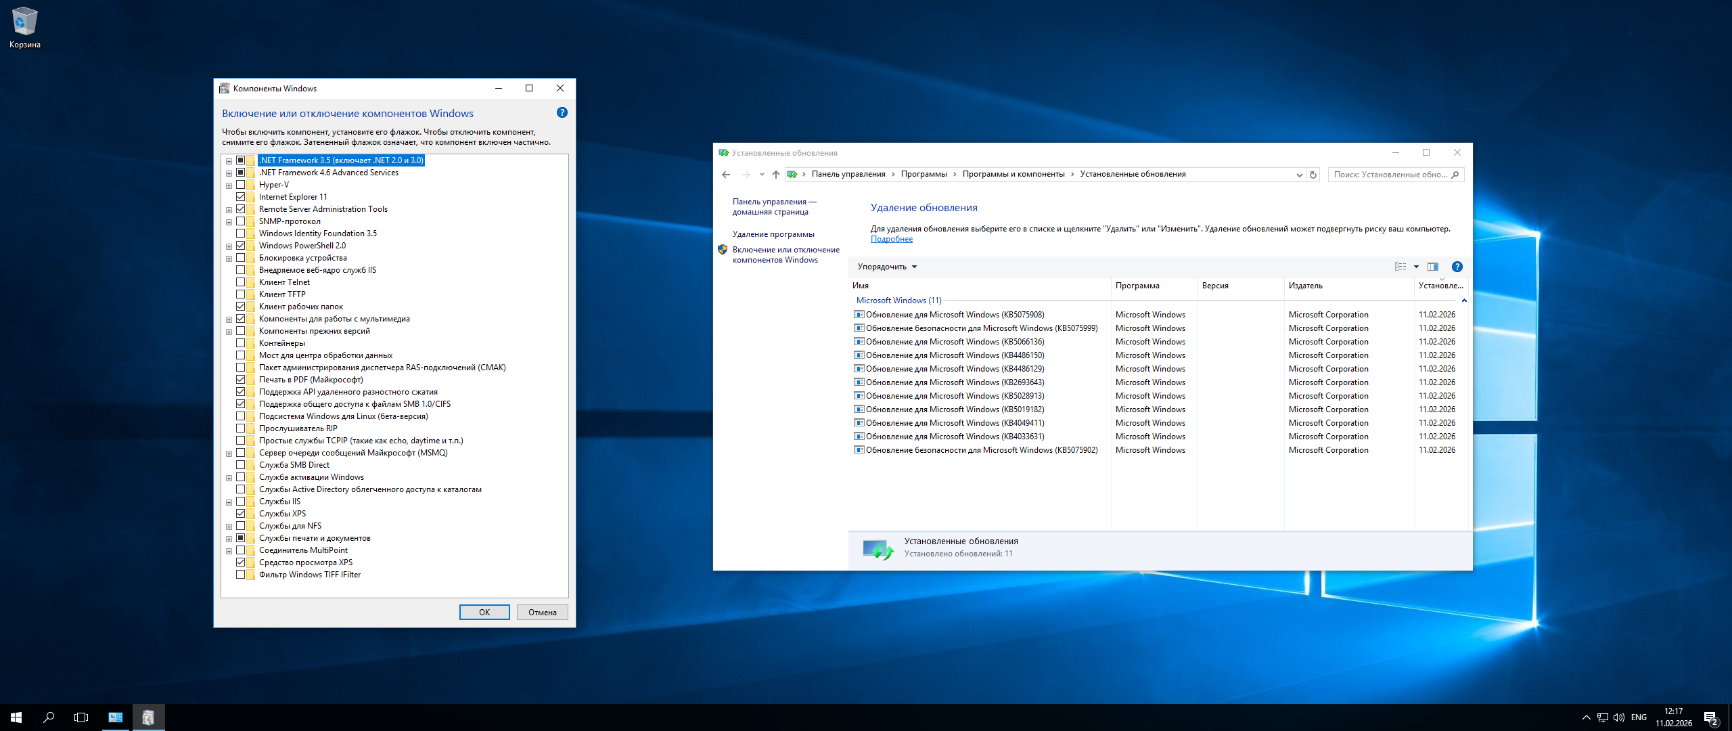This screenshot has width=1732, height=731.
Task: Click the refresh button next to address bar
Action: coord(1313,175)
